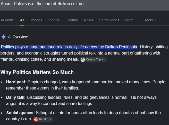Switch to the News tab
This screenshot has width=169, height=125.
88,20
